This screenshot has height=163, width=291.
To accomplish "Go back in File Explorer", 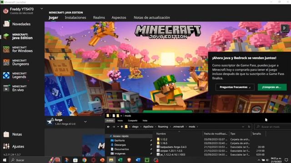I will pos(108,127).
